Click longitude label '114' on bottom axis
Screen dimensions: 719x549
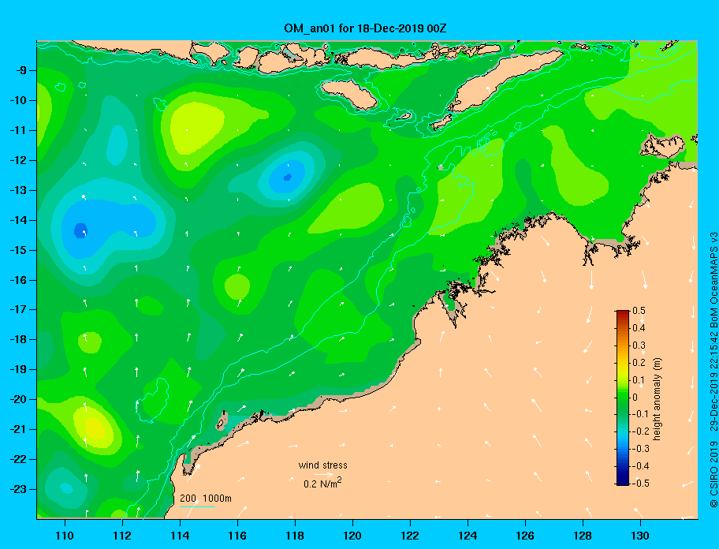180,536
